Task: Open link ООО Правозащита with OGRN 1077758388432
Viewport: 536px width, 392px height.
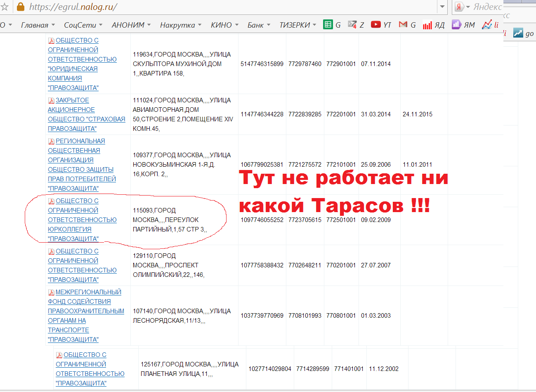Action: pyautogui.click(x=82, y=265)
